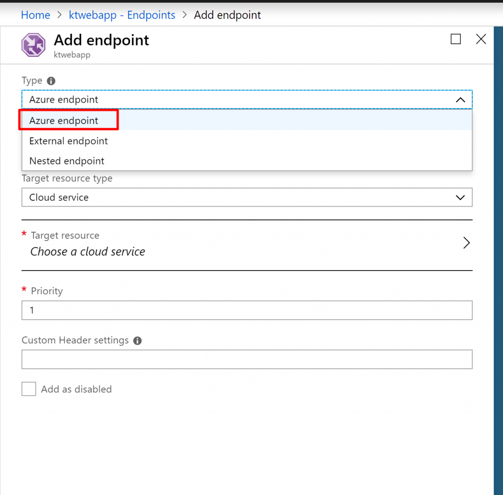Open ktwebapp - Endpoints breadcrumb link
The height and width of the screenshot is (495, 503).
122,15
